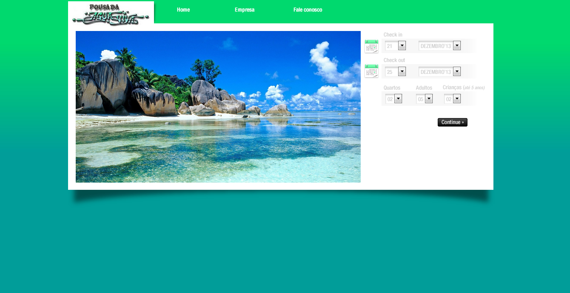Expand the Check out day dropdown arrow
The image size is (570, 293).
(402, 71)
